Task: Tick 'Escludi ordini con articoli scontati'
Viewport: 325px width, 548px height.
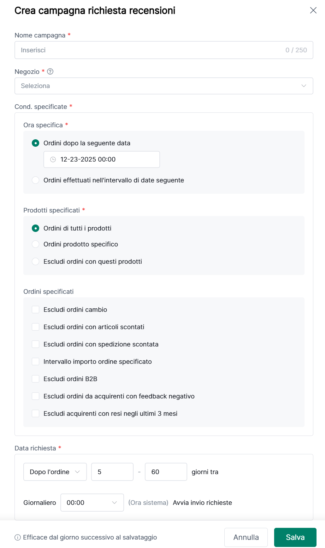Action: [x=35, y=327]
